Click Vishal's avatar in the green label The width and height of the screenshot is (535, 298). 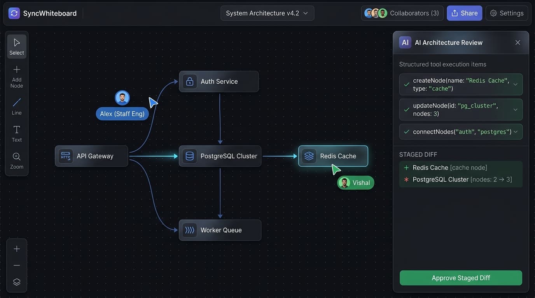click(344, 183)
